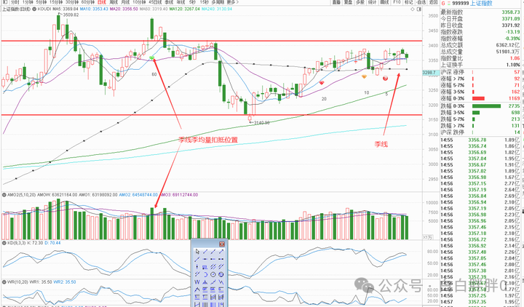Select the price ruler measurement tool
Screen dimensions: 524x307
click(205, 266)
